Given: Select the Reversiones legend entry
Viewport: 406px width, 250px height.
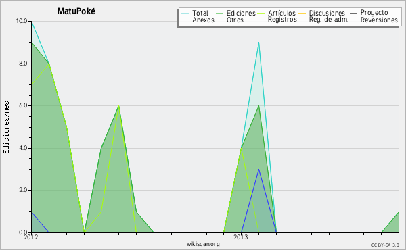Looking at the screenshot, I should pos(374,20).
